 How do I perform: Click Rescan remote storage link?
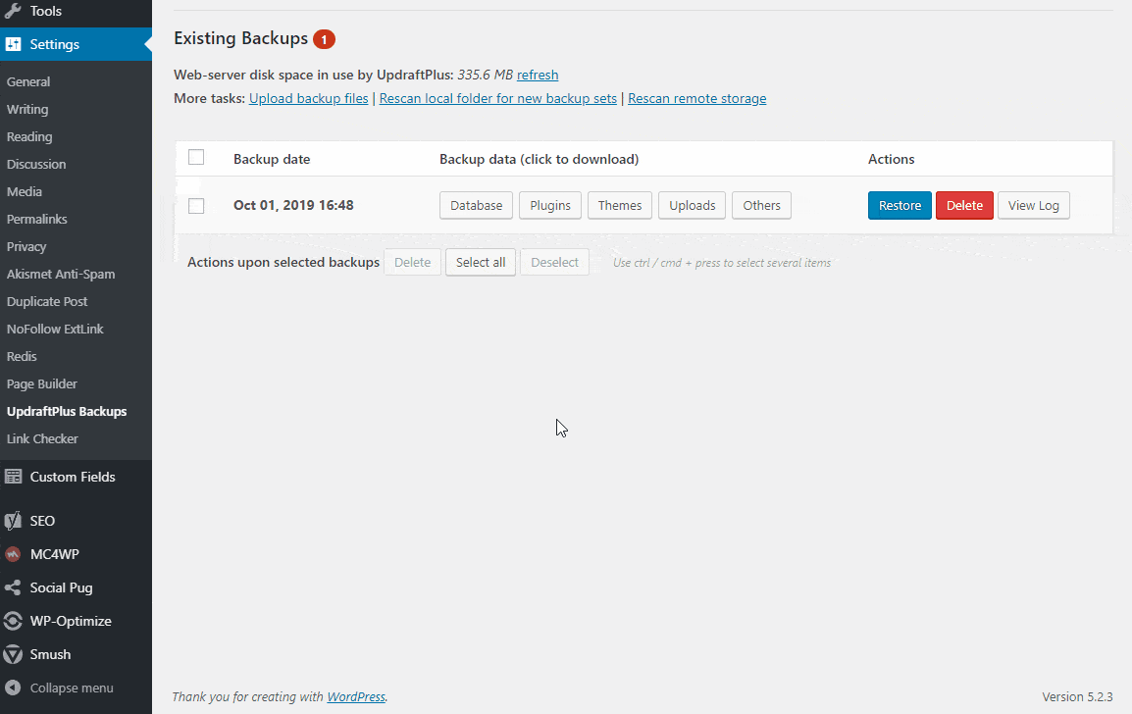(x=696, y=98)
